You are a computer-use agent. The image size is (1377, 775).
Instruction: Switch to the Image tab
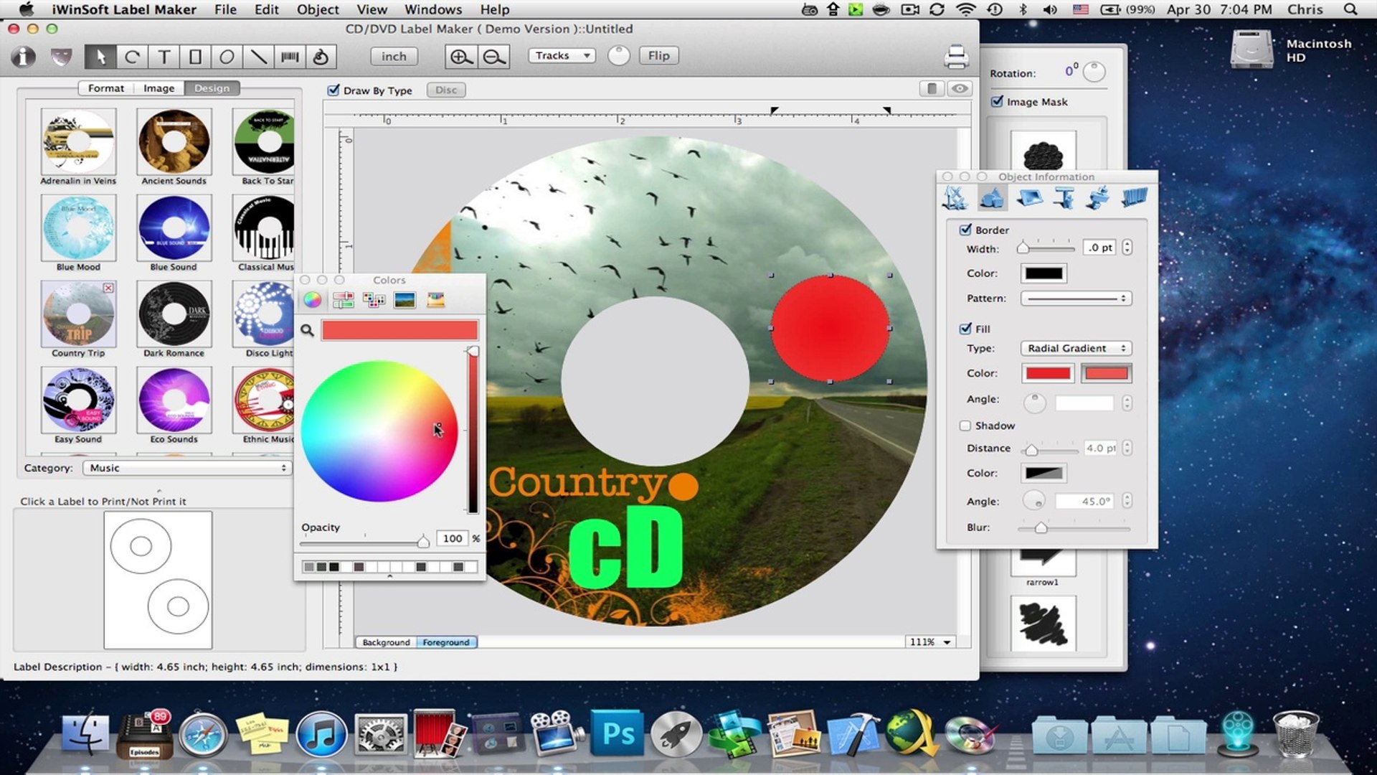click(158, 88)
